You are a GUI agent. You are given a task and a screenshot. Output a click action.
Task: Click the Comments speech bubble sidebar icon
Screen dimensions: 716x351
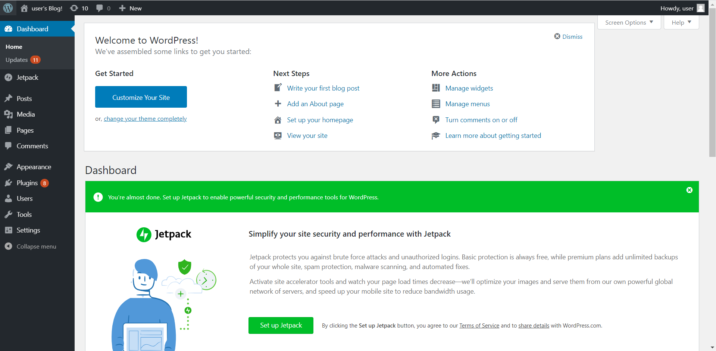coord(8,146)
